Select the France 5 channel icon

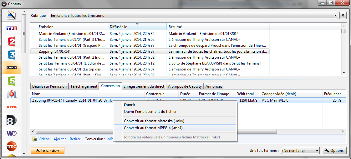pos(11,81)
